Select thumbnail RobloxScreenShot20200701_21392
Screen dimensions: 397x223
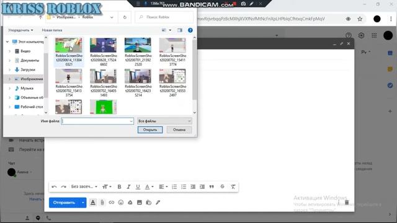(138, 52)
